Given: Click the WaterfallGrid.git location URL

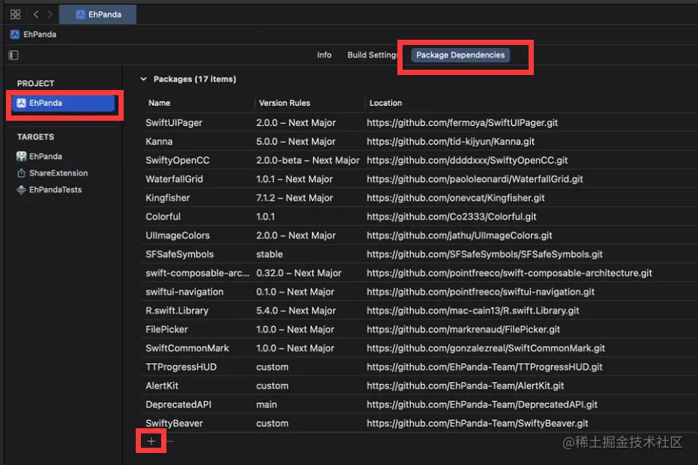Looking at the screenshot, I should click(x=475, y=179).
